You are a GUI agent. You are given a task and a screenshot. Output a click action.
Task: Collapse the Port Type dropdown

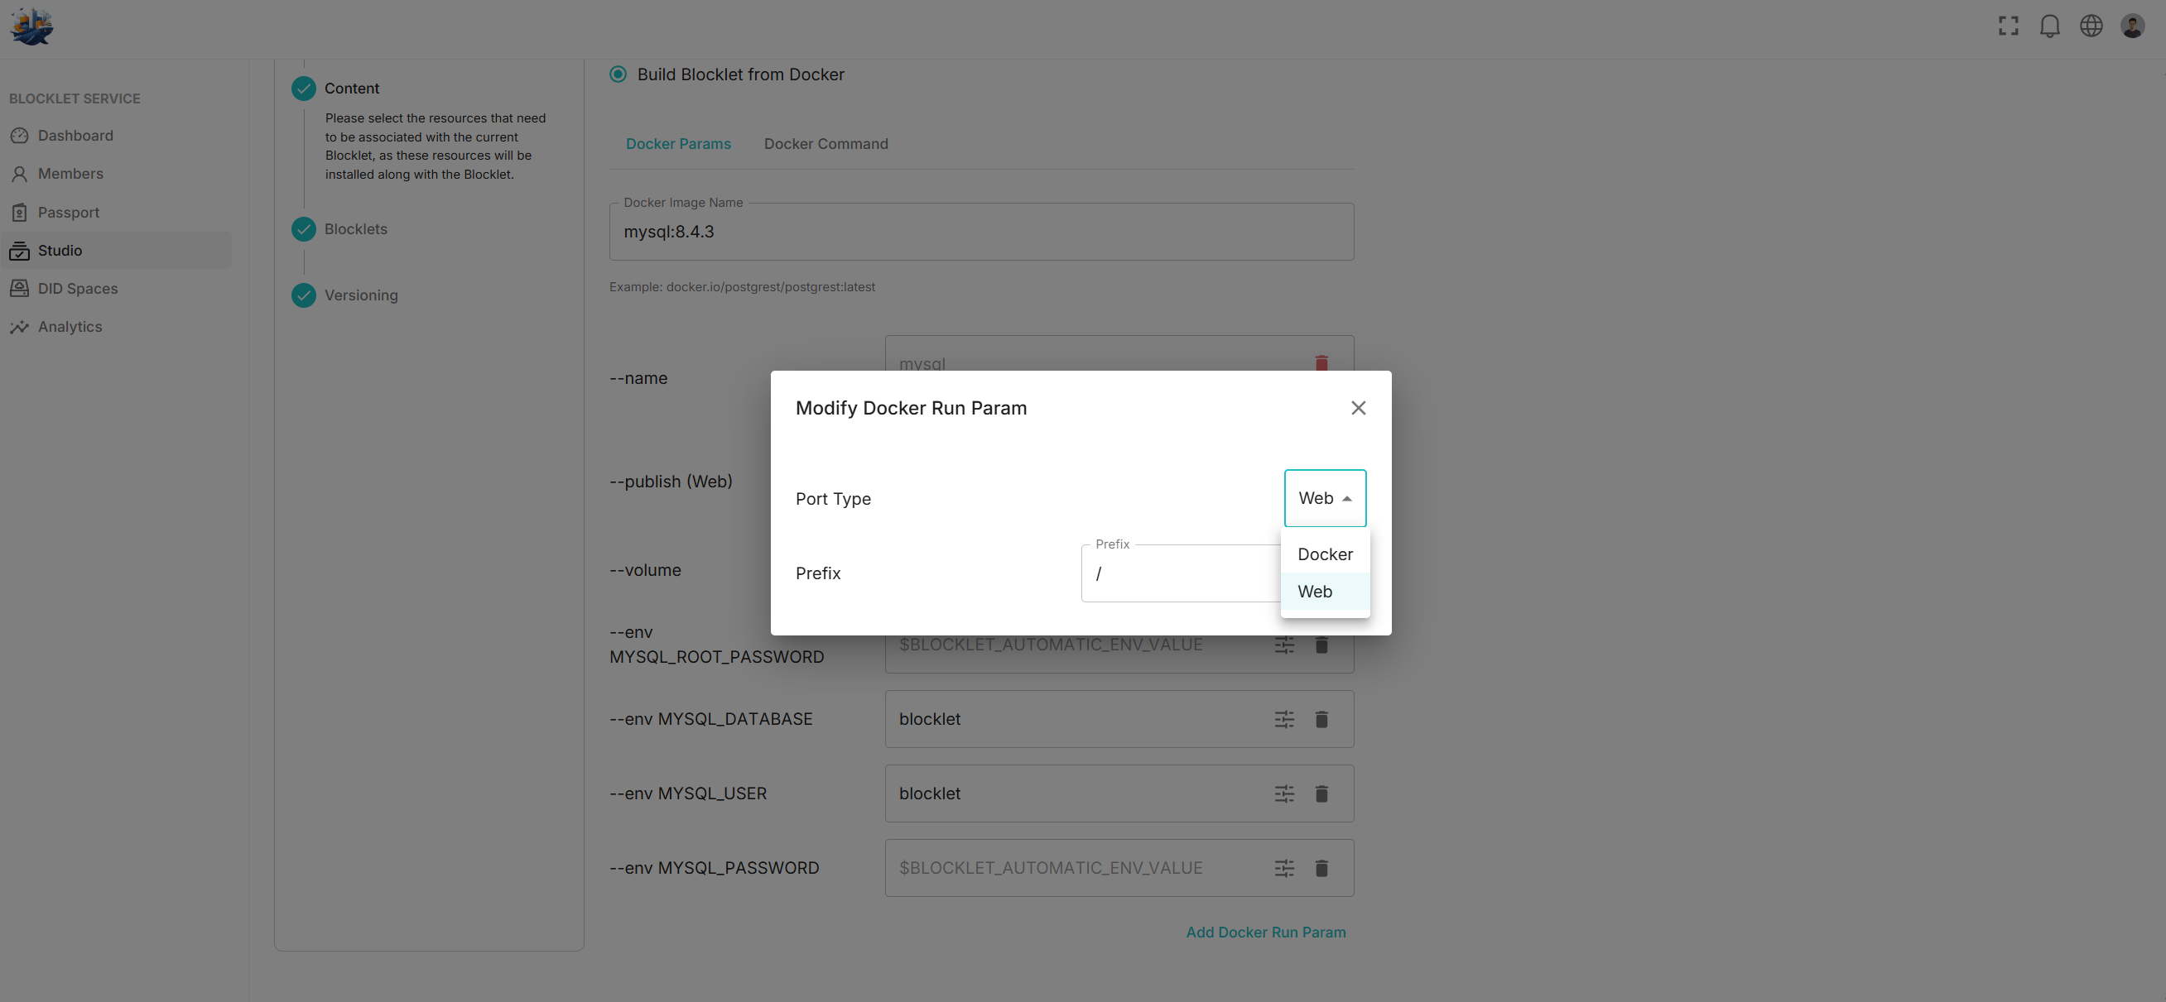pyautogui.click(x=1324, y=498)
